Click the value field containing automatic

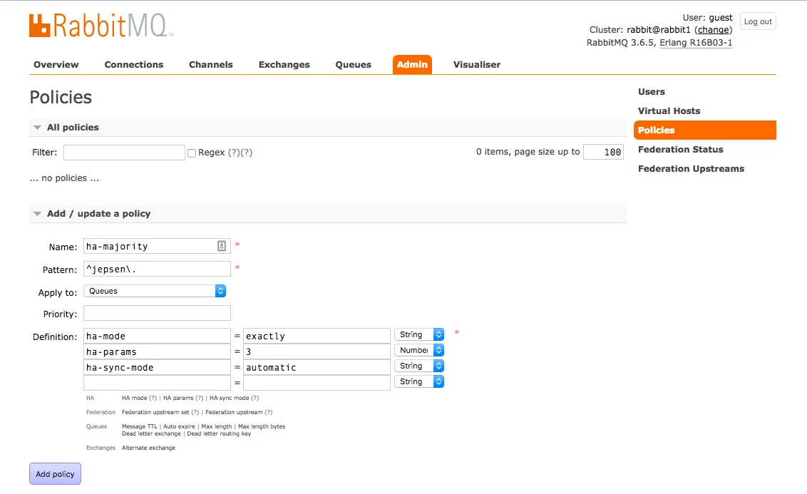[x=317, y=367]
